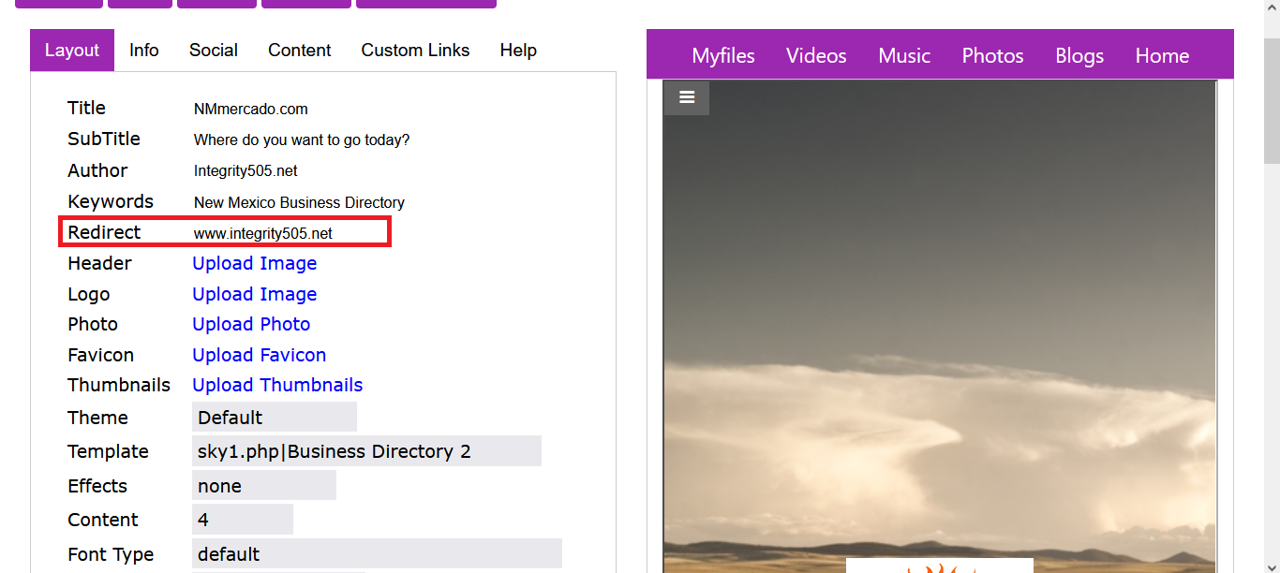Switch to the Content tab
The width and height of the screenshot is (1280, 573).
click(x=300, y=51)
